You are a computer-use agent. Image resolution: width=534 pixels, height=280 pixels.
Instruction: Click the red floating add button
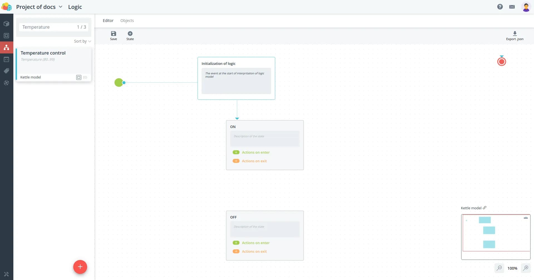coord(80,267)
